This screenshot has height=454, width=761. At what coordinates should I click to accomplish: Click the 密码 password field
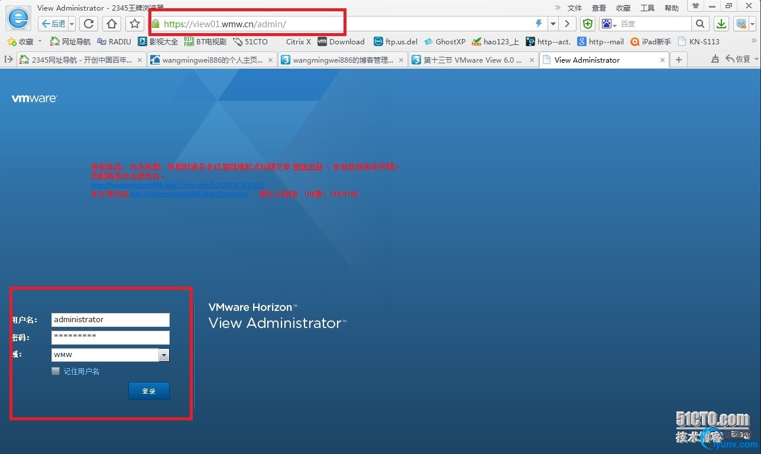(111, 338)
